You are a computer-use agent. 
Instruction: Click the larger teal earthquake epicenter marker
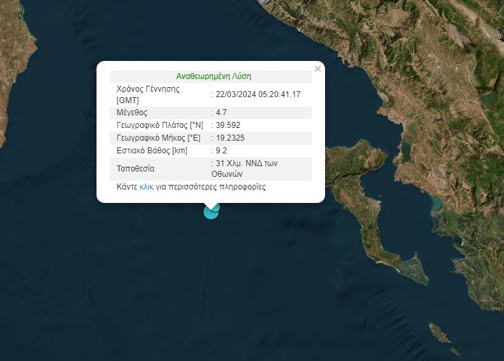click(210, 213)
